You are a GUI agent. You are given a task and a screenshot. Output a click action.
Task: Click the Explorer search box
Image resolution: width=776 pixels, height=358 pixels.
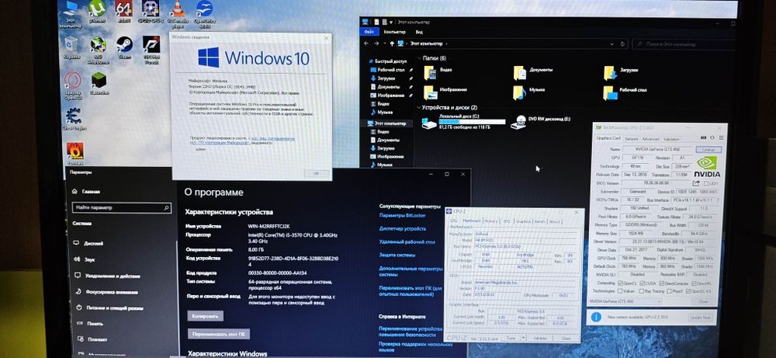(683, 44)
